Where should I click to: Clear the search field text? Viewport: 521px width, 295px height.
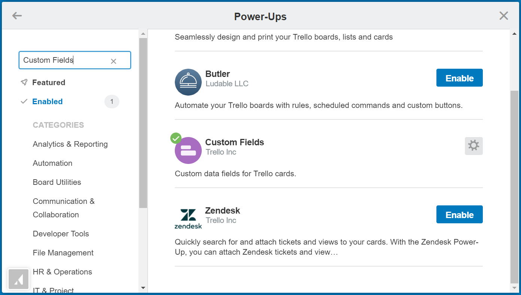[x=113, y=61]
